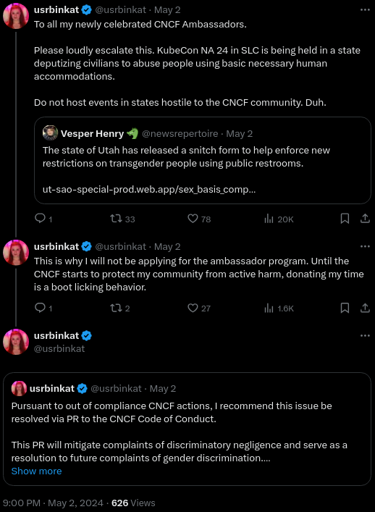Open more options on second tweet
Screen dimensions: 375x512
tap(365, 246)
